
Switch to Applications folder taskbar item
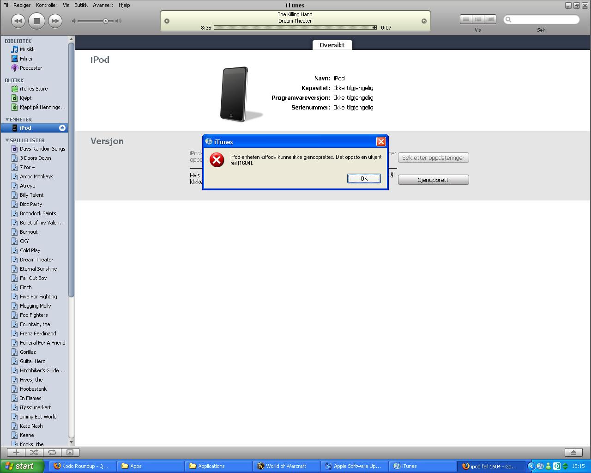coord(218,466)
